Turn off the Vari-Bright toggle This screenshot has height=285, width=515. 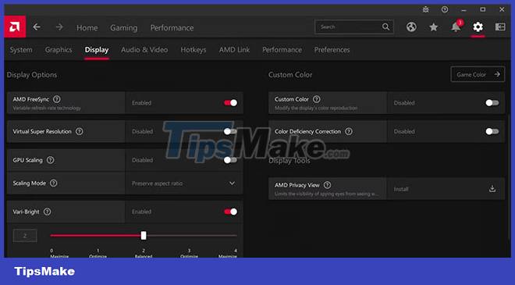point(230,212)
